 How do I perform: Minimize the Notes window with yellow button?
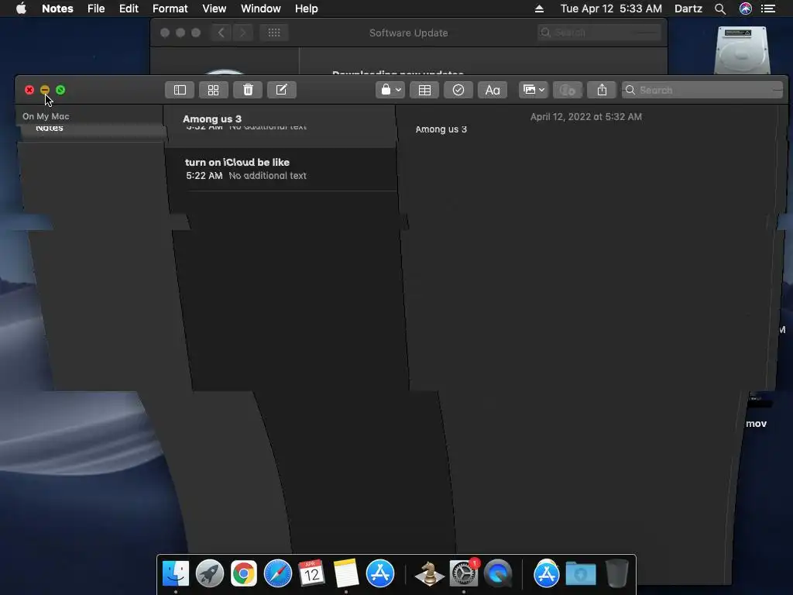pyautogui.click(x=45, y=90)
